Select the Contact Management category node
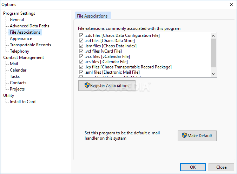 24,58
